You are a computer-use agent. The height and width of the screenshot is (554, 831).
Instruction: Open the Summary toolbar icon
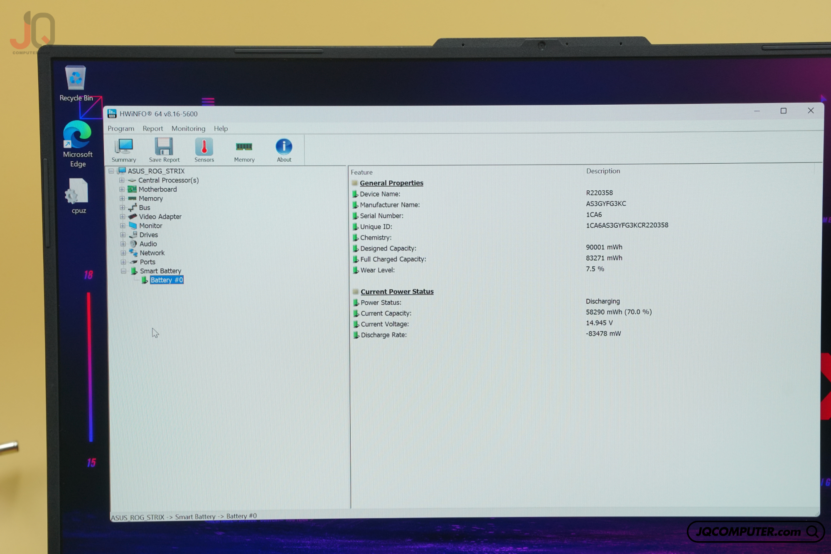[124, 150]
